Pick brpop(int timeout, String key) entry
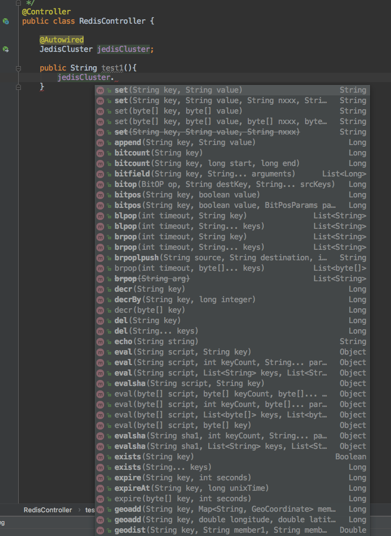This screenshot has width=391, height=536. pos(232,237)
